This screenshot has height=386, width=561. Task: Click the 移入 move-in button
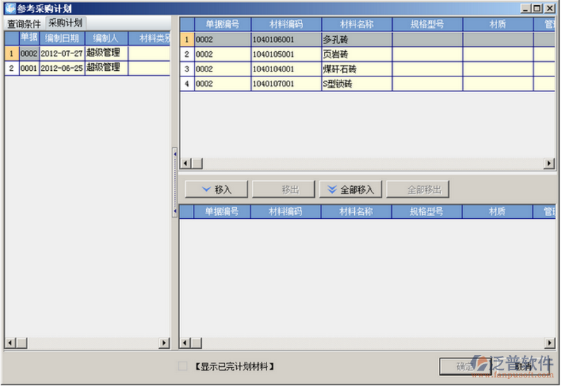(217, 189)
